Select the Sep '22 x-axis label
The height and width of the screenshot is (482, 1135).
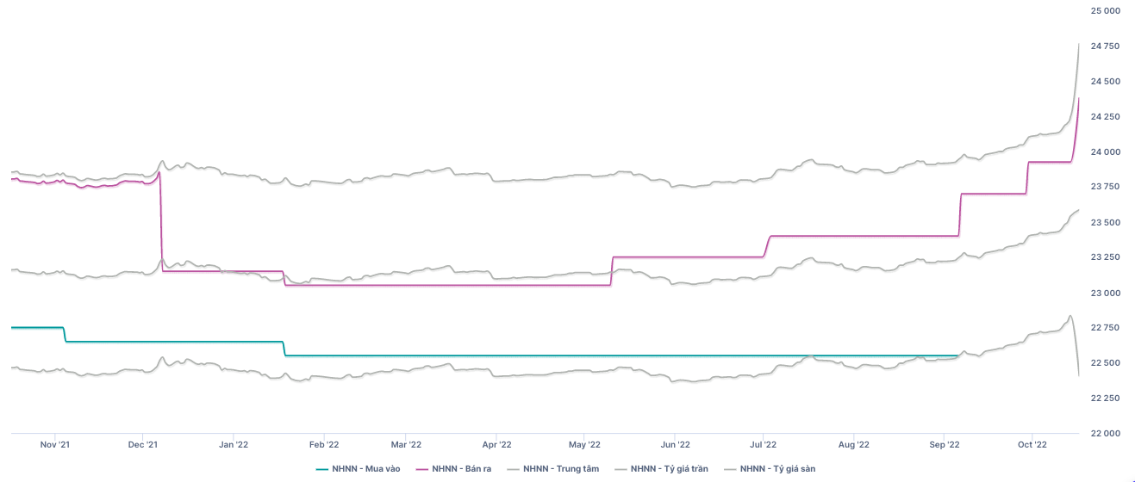(945, 445)
